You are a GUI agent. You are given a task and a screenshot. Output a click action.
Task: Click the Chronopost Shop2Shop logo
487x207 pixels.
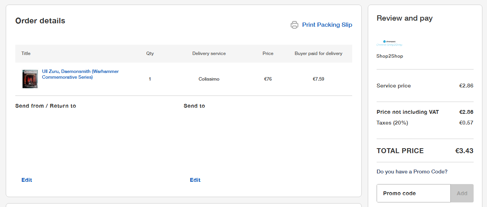pos(389,43)
